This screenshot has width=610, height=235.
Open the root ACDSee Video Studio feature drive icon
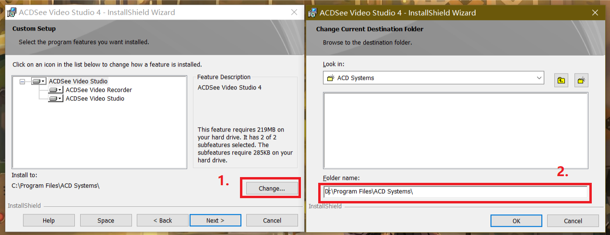38,81
